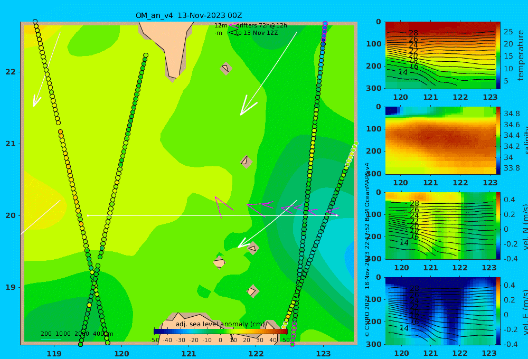Click the '25' tick on the temperature colorbar
528x359 pixels.
click(508, 32)
